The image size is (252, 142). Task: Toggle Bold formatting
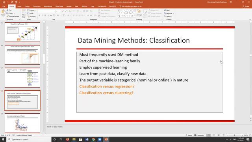(39, 15)
